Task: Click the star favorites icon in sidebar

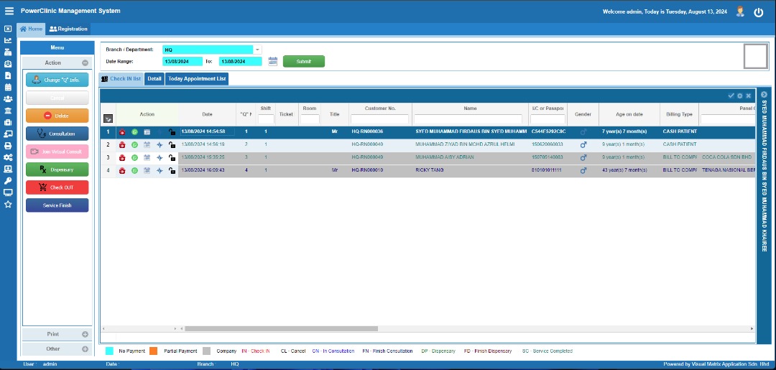Action: pos(8,204)
